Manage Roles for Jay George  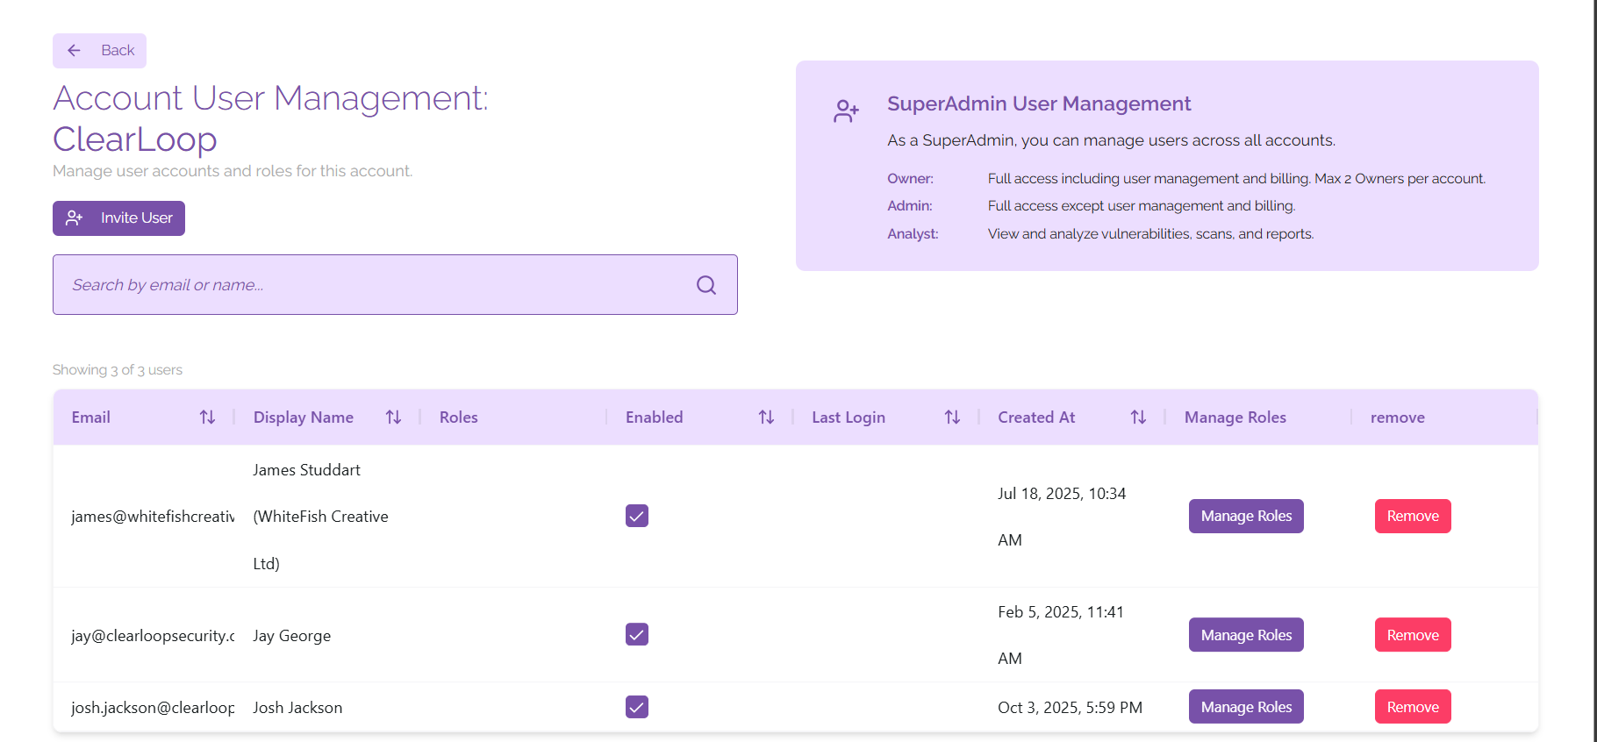tap(1246, 635)
